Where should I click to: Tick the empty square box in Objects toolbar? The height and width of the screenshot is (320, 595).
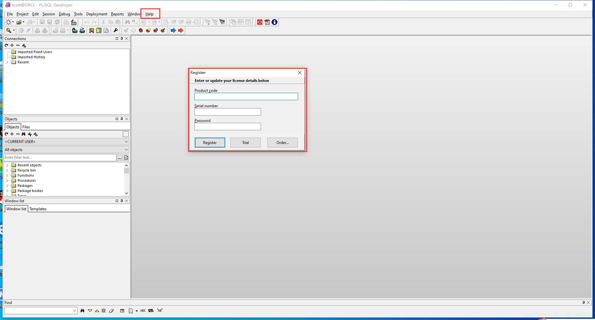(x=126, y=134)
